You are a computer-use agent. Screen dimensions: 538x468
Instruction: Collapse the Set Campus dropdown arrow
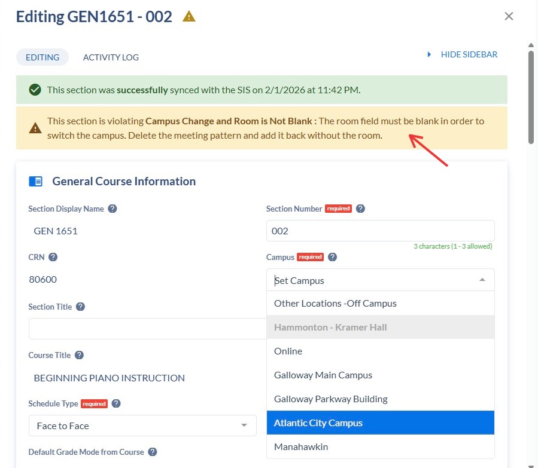[482, 280]
